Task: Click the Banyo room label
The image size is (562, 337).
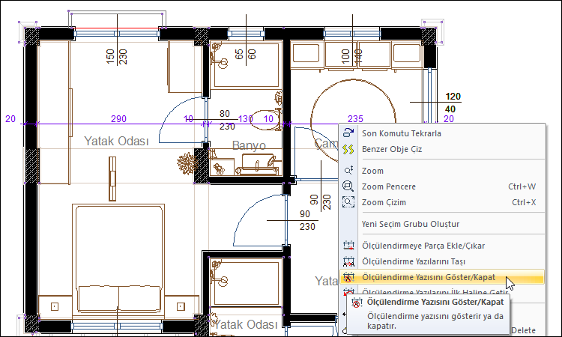Action: coord(249,145)
